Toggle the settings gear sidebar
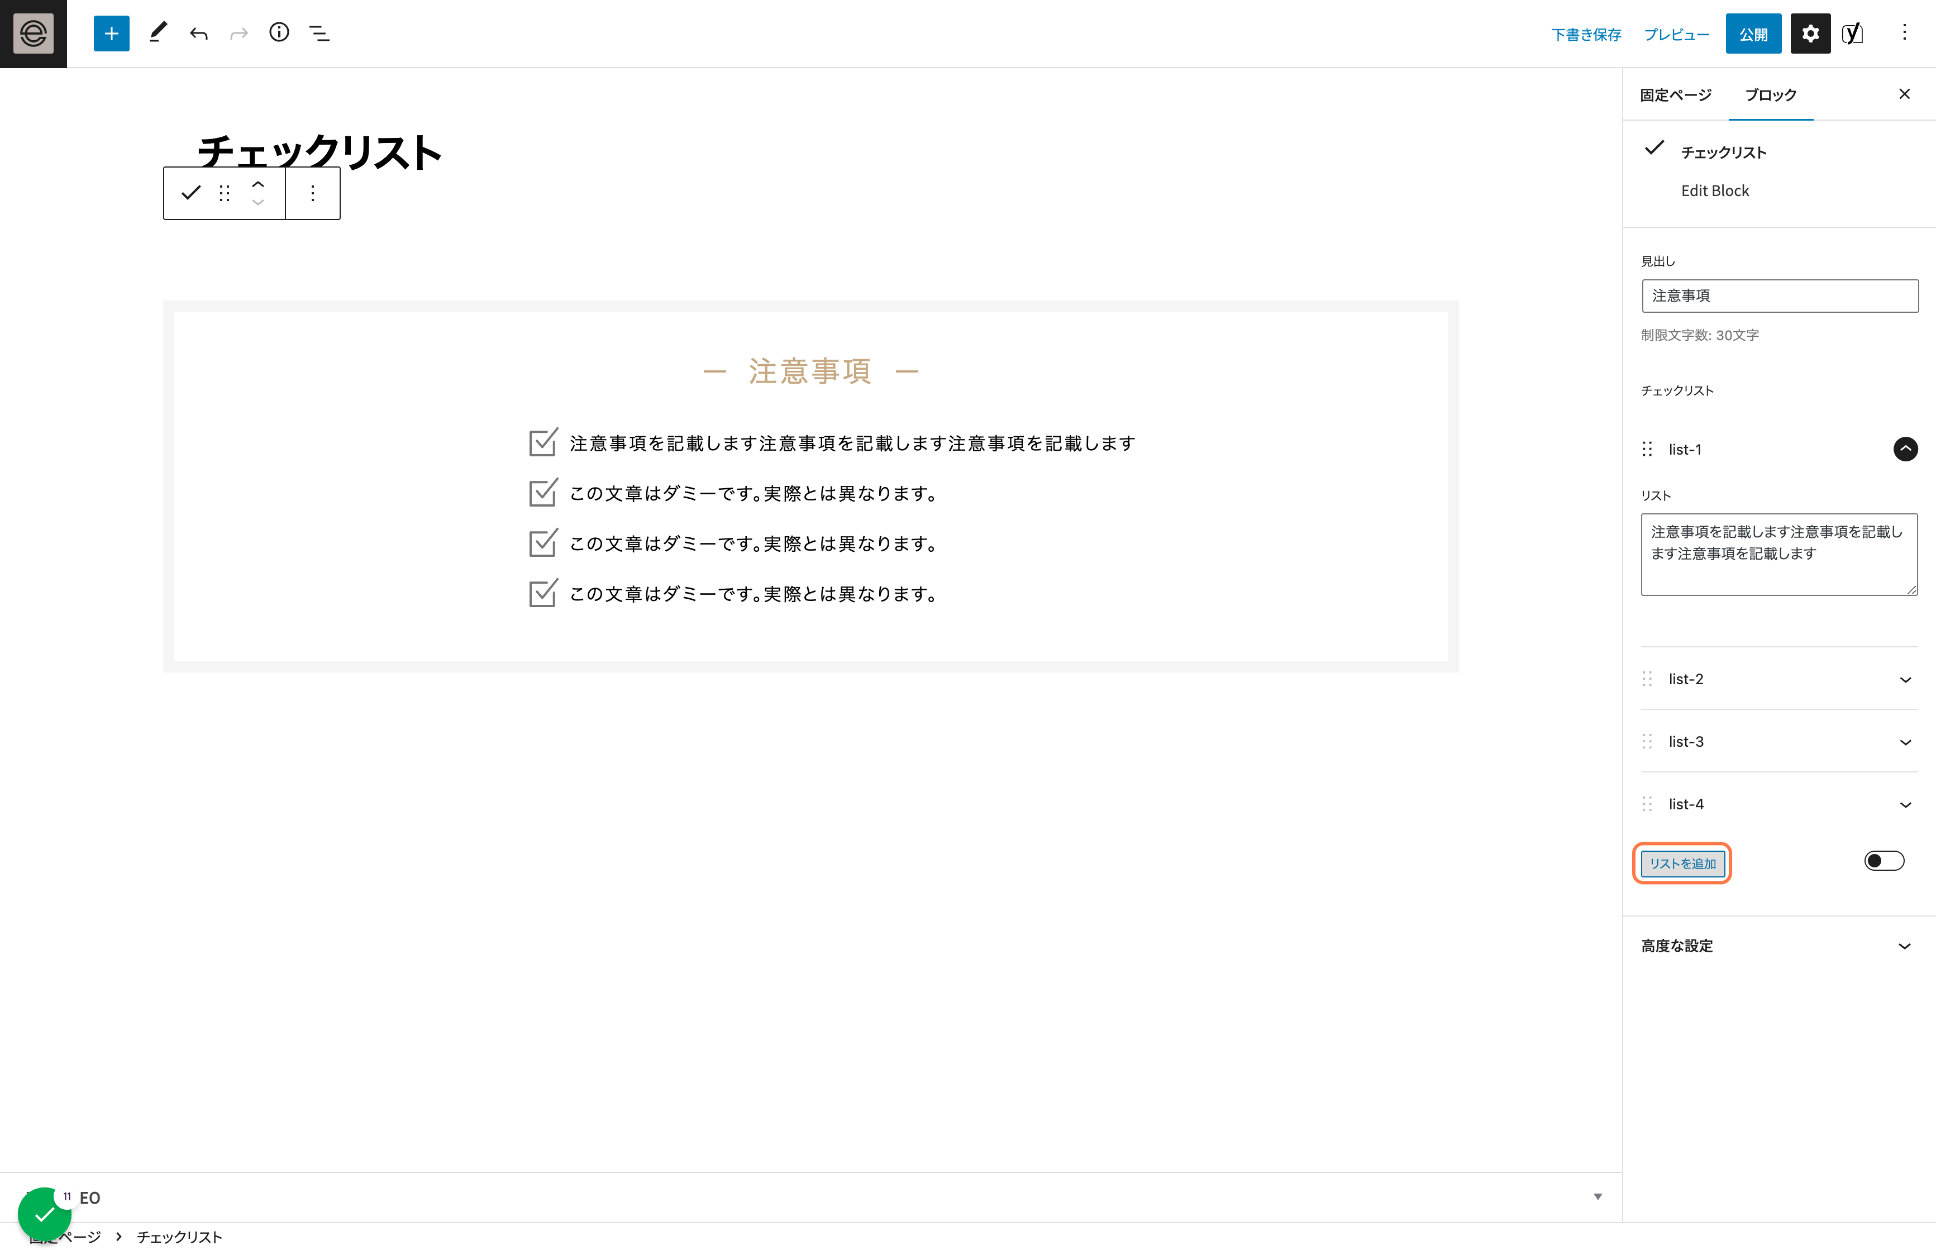The width and height of the screenshot is (1936, 1250). coord(1810,34)
